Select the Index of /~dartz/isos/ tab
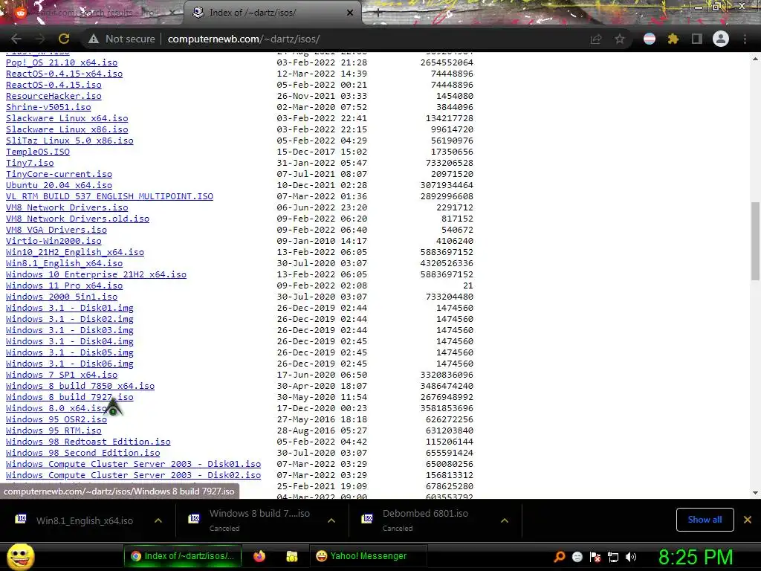761x571 pixels. pyautogui.click(x=272, y=13)
